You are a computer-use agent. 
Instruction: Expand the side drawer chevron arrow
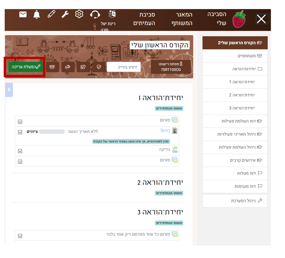9,90
